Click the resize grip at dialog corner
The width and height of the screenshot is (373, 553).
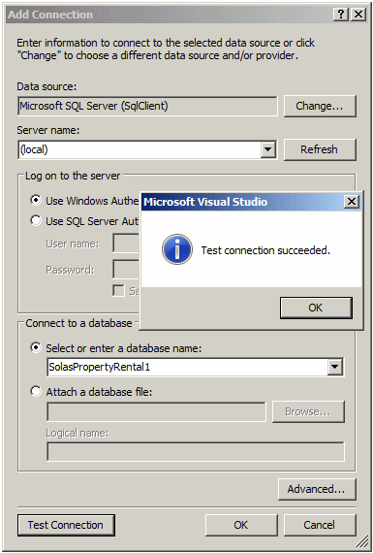(361, 541)
